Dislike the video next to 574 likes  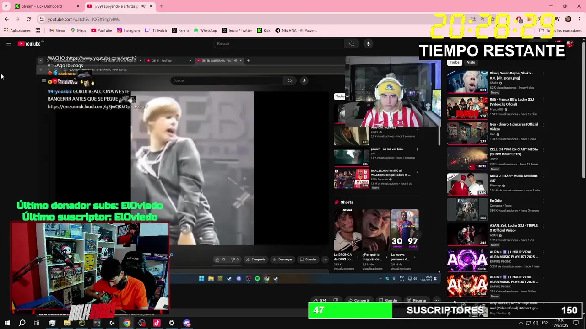pyautogui.click(x=336, y=300)
